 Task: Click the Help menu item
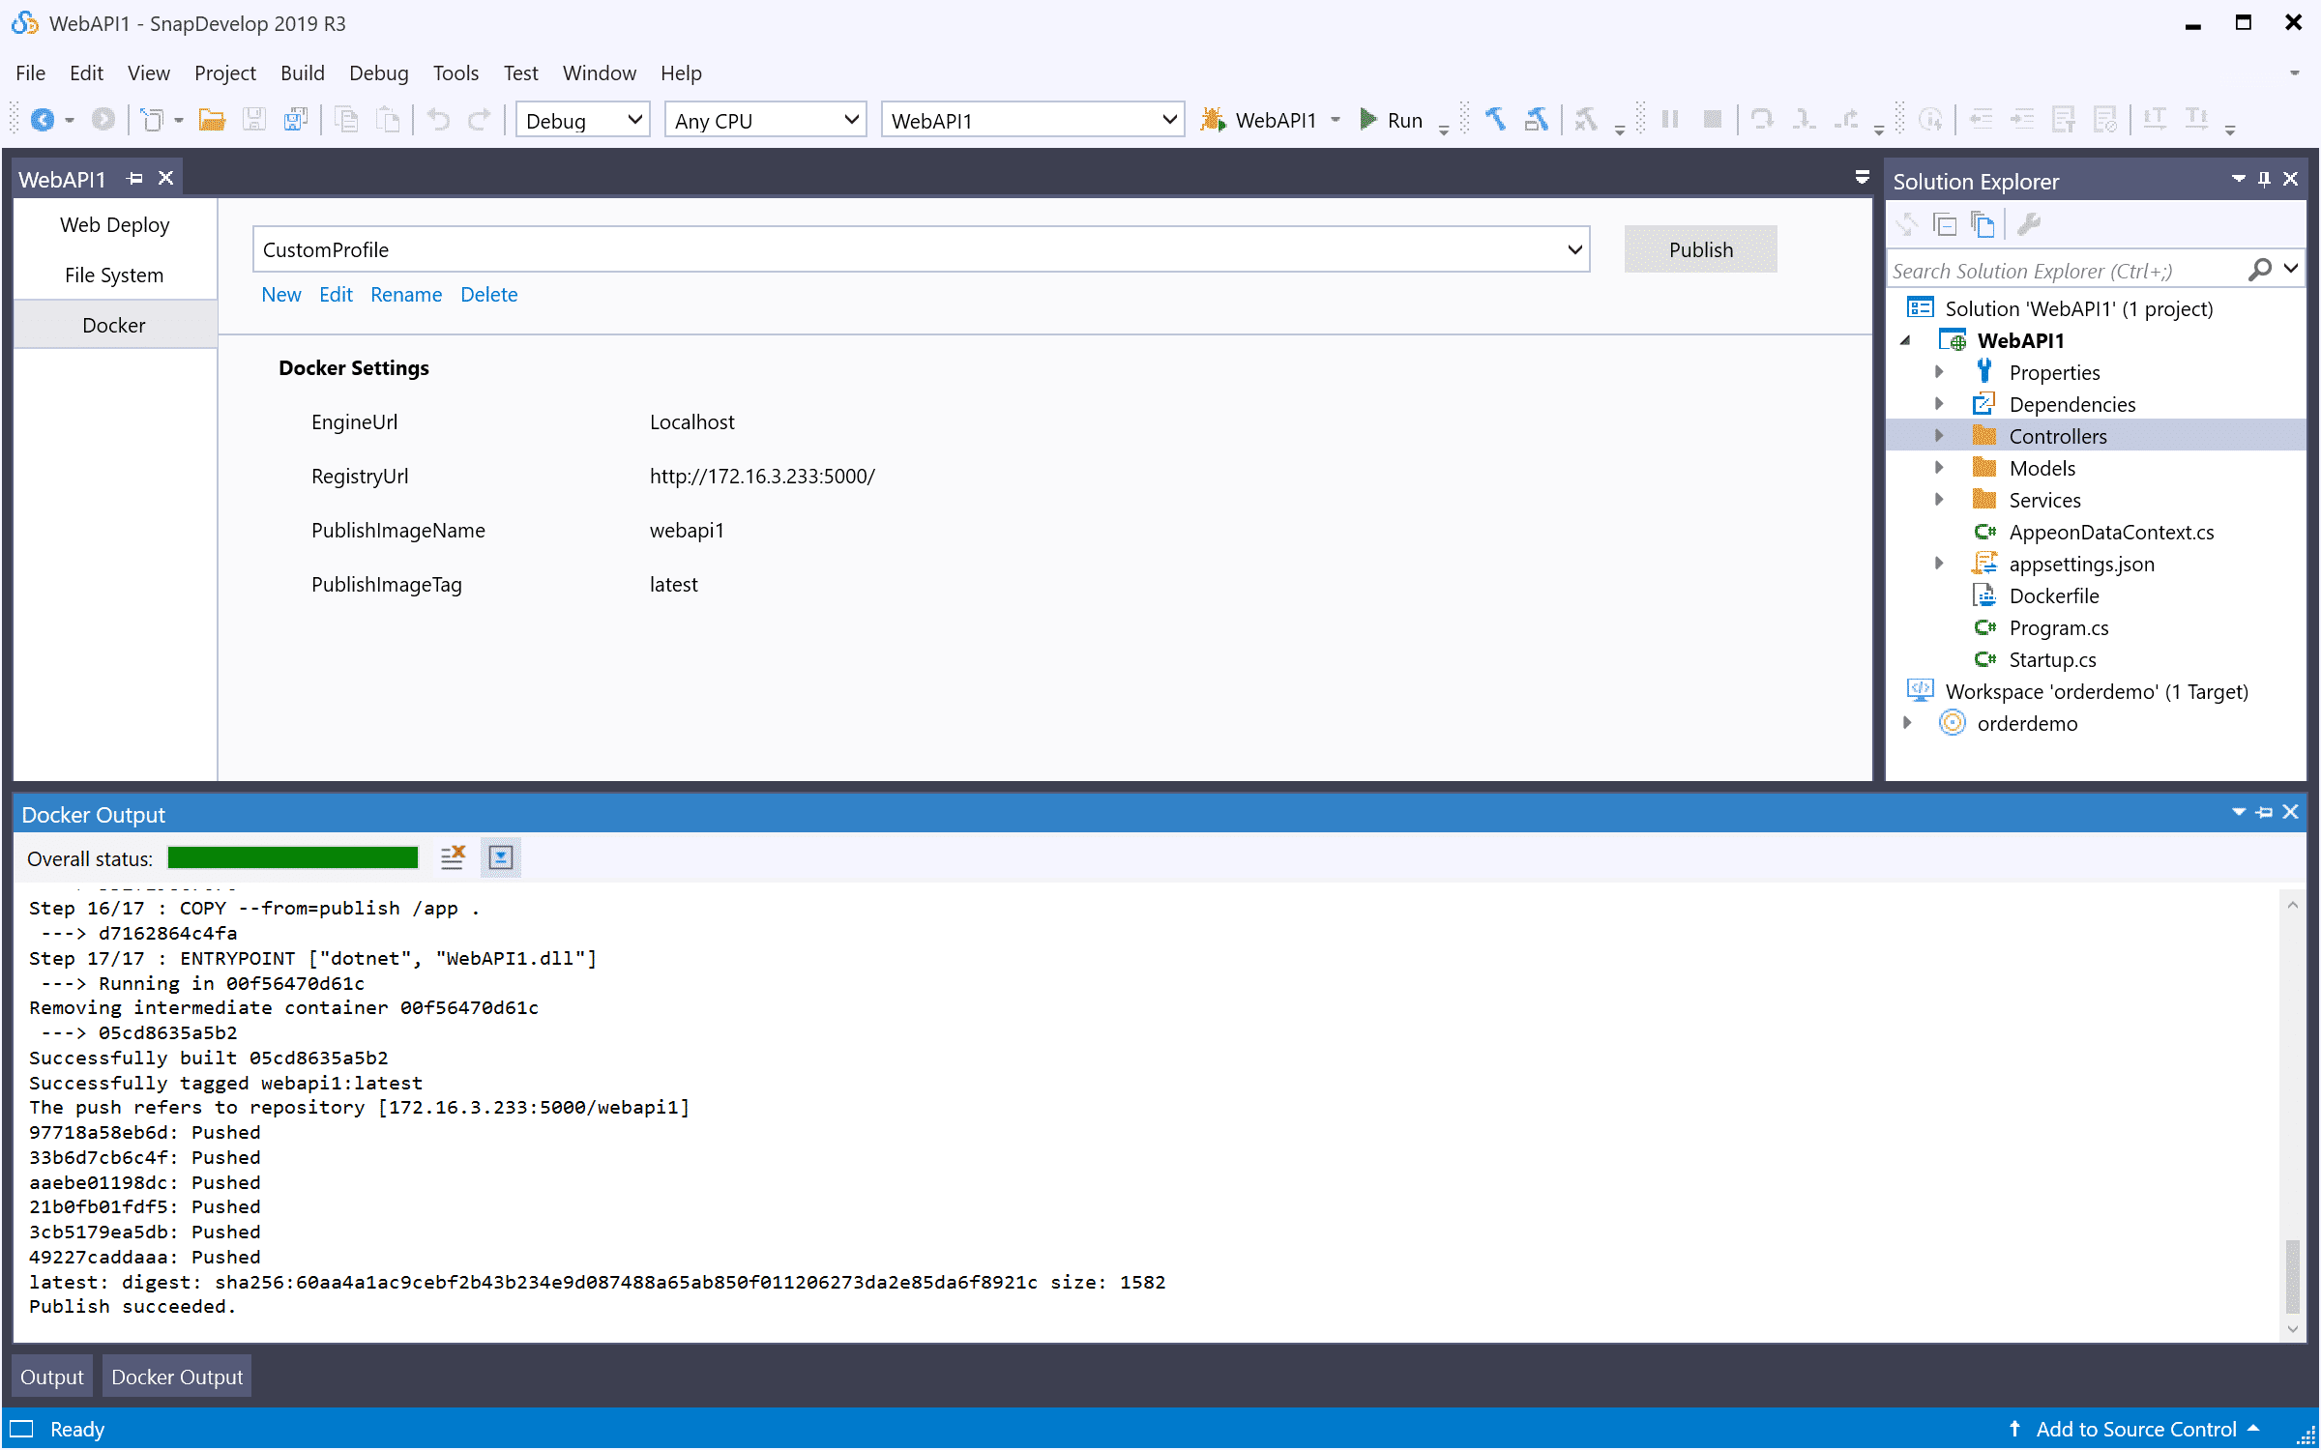pyautogui.click(x=680, y=72)
